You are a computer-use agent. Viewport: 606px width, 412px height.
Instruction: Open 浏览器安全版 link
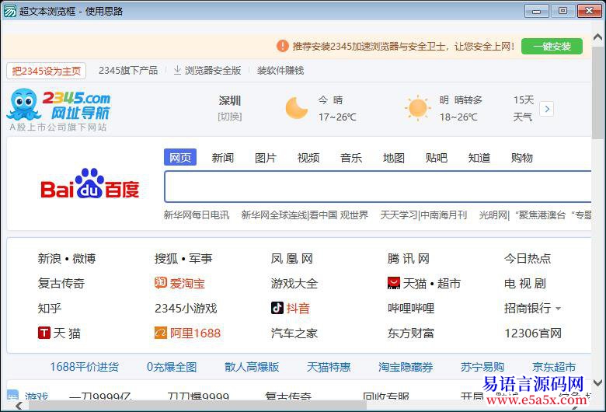pyautogui.click(x=213, y=71)
